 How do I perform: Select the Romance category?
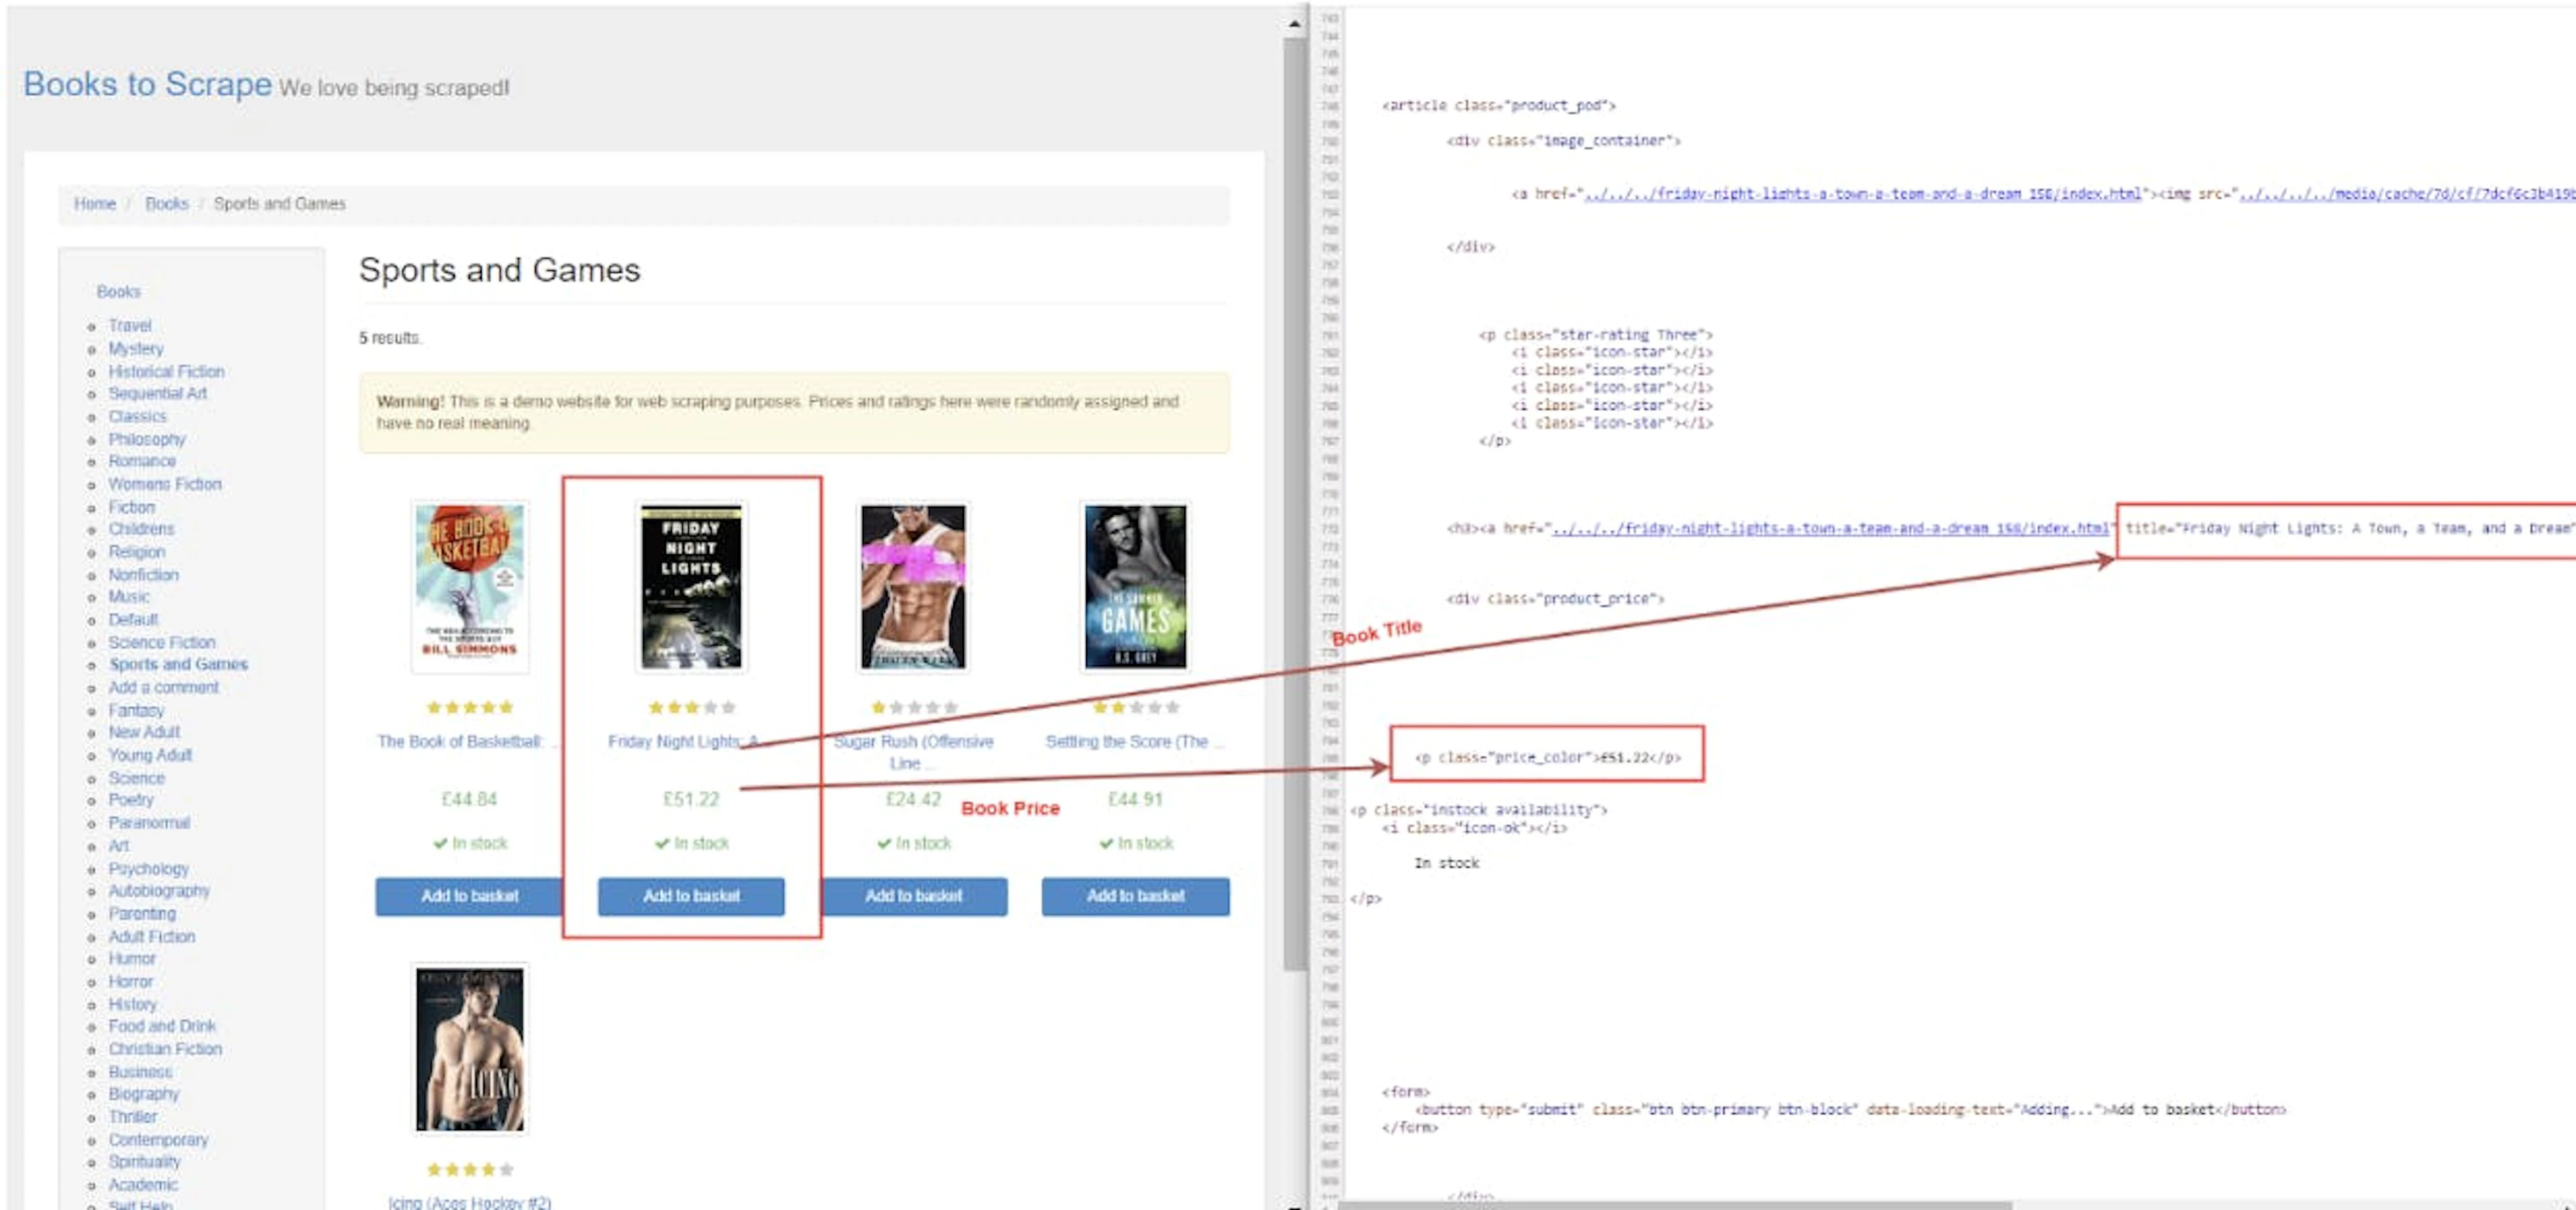click(x=142, y=462)
